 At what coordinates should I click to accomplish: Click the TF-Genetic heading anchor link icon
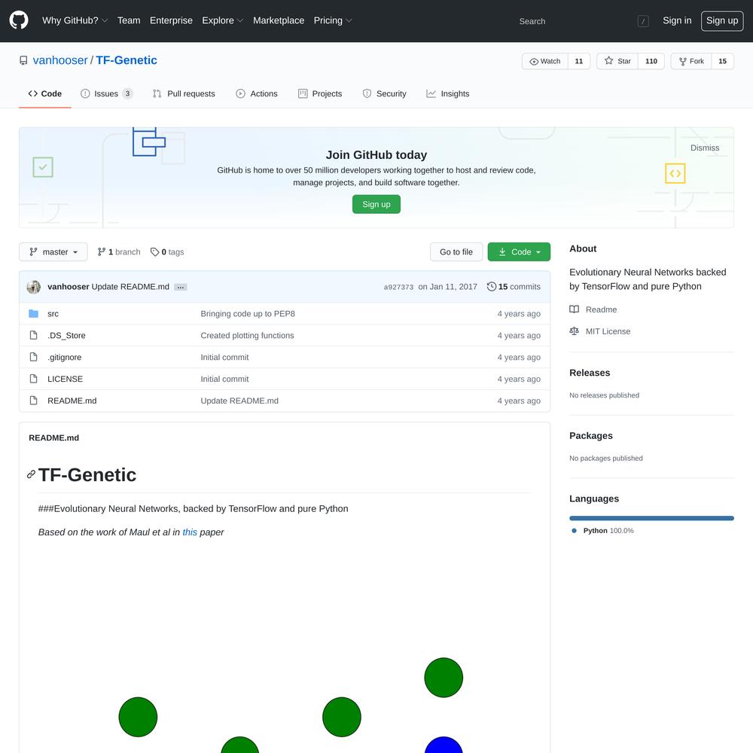(31, 474)
